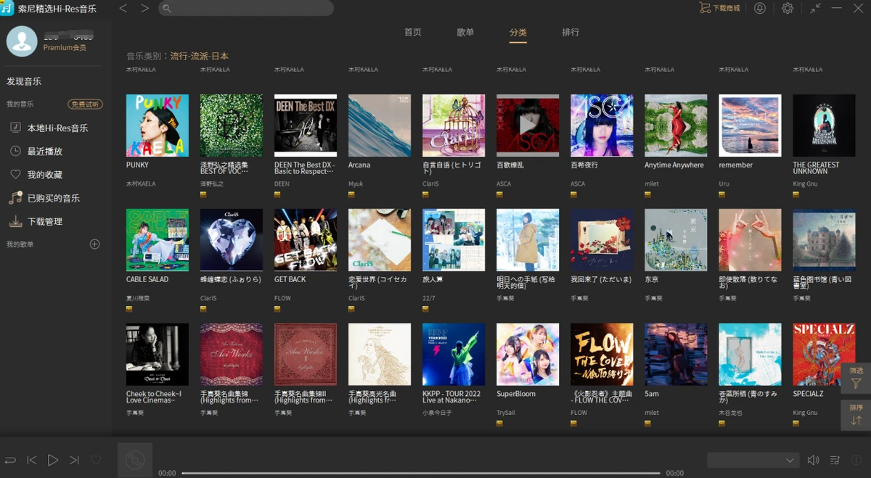Viewport: 871px width, 478px height.
Task: Switch to mini player mode icon
Action: (816, 8)
